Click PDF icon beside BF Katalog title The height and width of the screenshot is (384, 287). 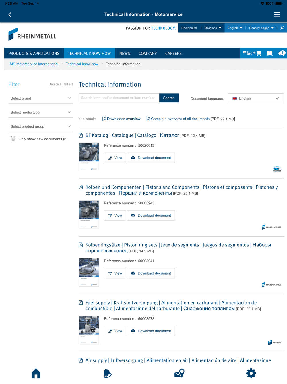[81, 135]
